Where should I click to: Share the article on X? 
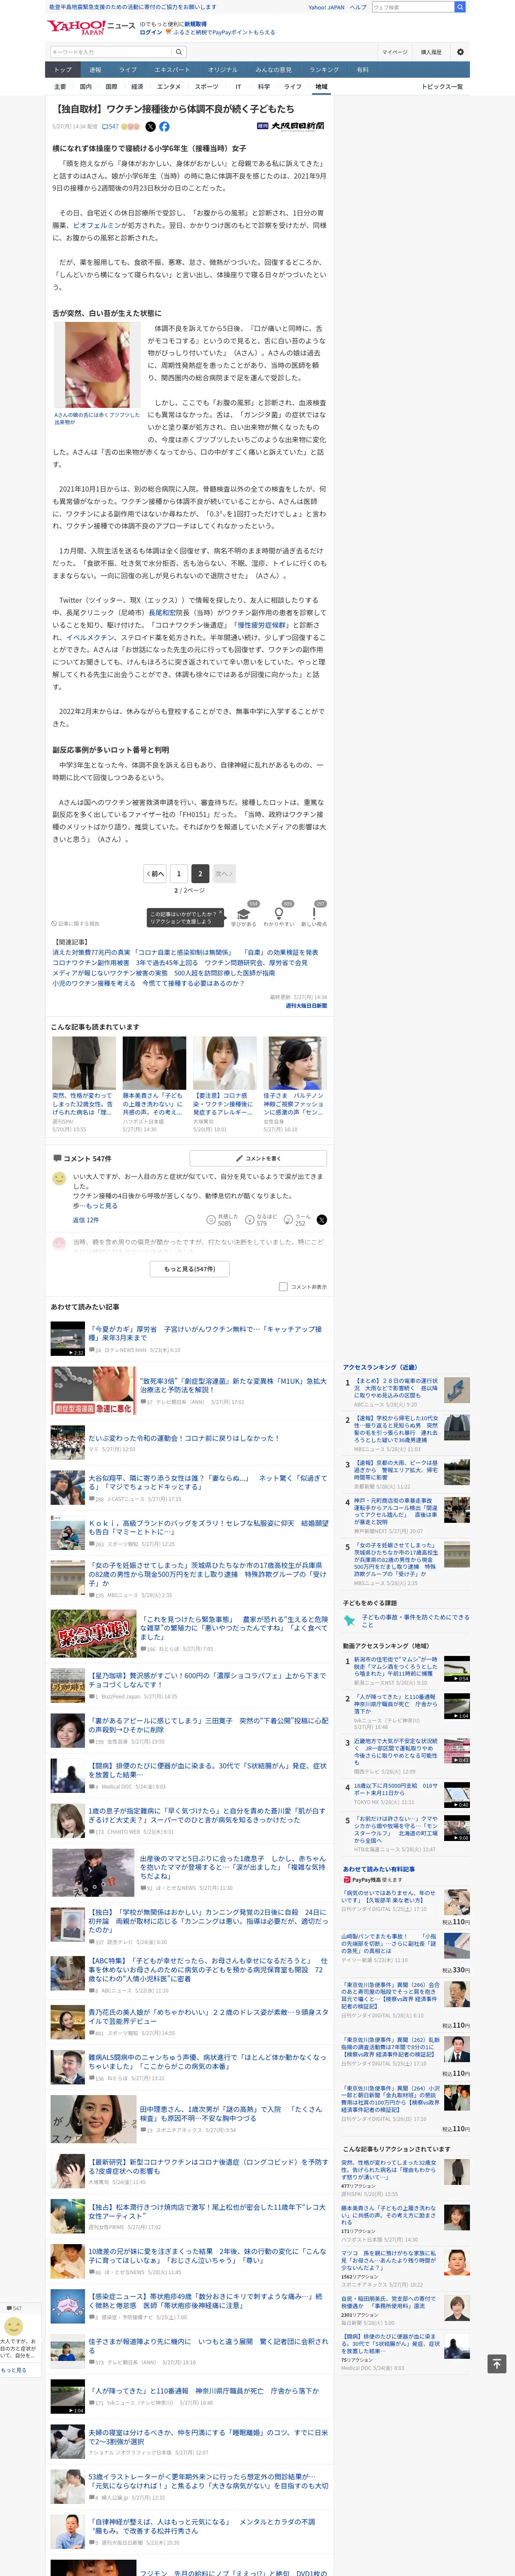pos(150,127)
